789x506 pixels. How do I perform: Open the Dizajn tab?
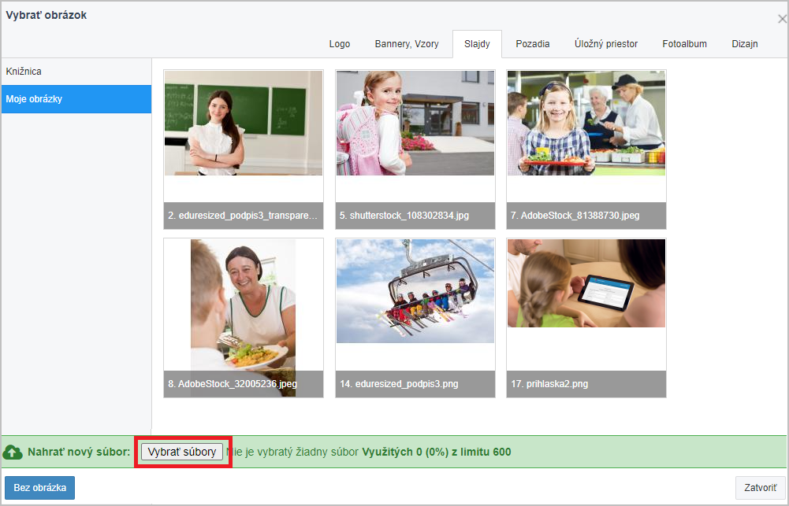pyautogui.click(x=745, y=44)
